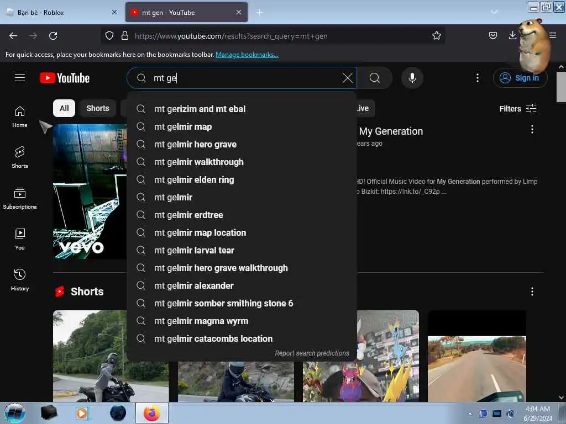
Task: Choose suggestion mt gelmir hero grave walkthrough
Action: [x=242, y=268]
